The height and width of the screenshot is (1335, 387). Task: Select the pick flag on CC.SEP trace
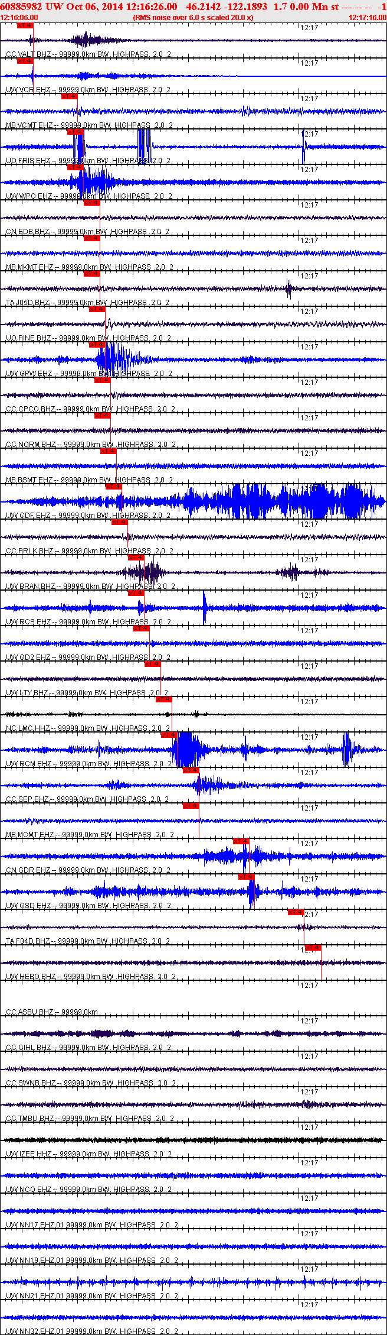tap(191, 770)
